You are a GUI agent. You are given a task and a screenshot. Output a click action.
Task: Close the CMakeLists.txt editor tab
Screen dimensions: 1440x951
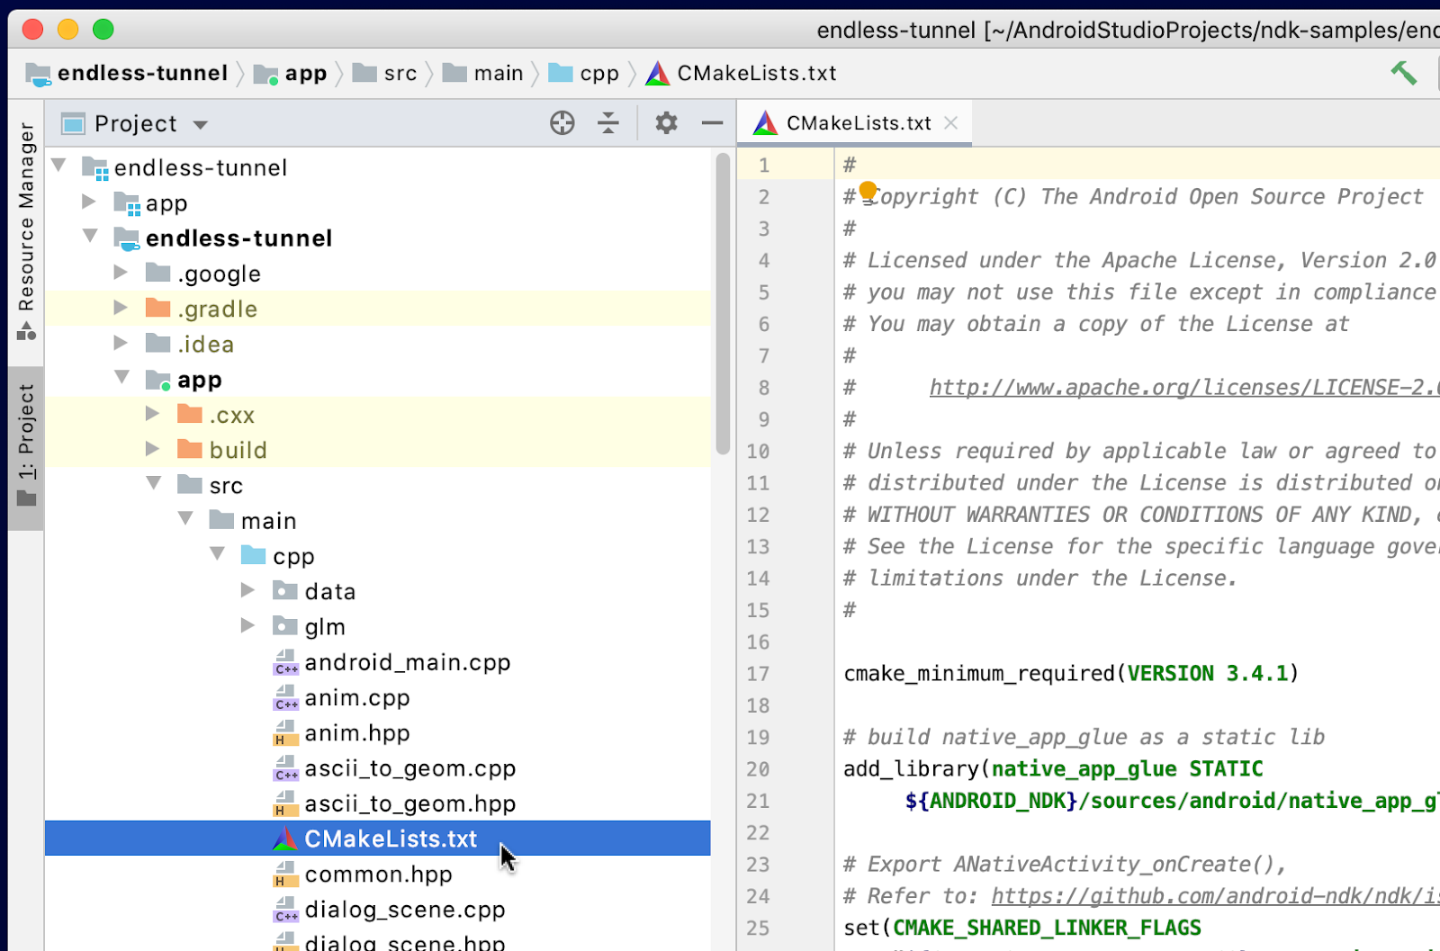point(951,123)
